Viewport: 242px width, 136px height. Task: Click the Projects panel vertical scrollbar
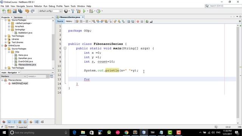[53, 47]
